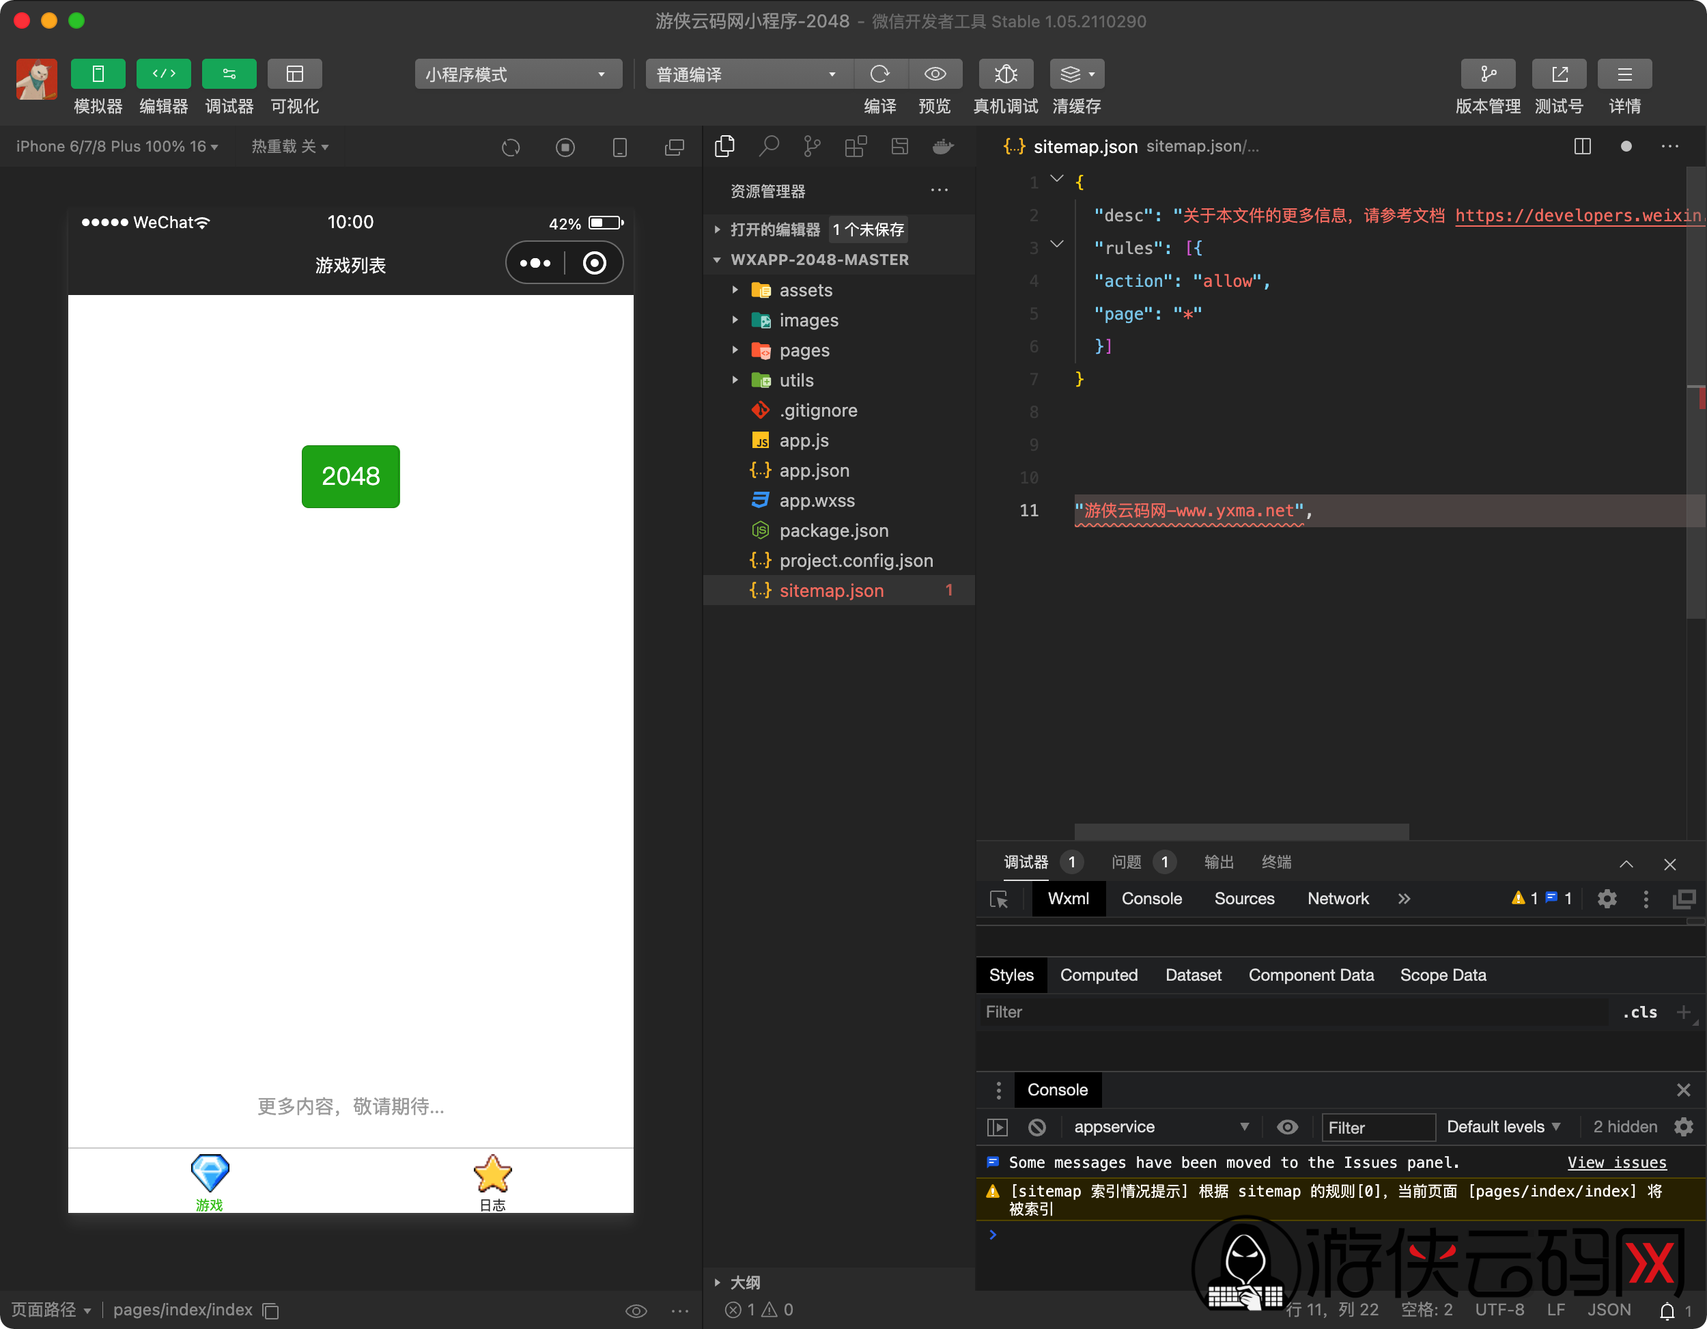
Task: Select the 游戏 tab in simulator
Action: click(x=210, y=1183)
